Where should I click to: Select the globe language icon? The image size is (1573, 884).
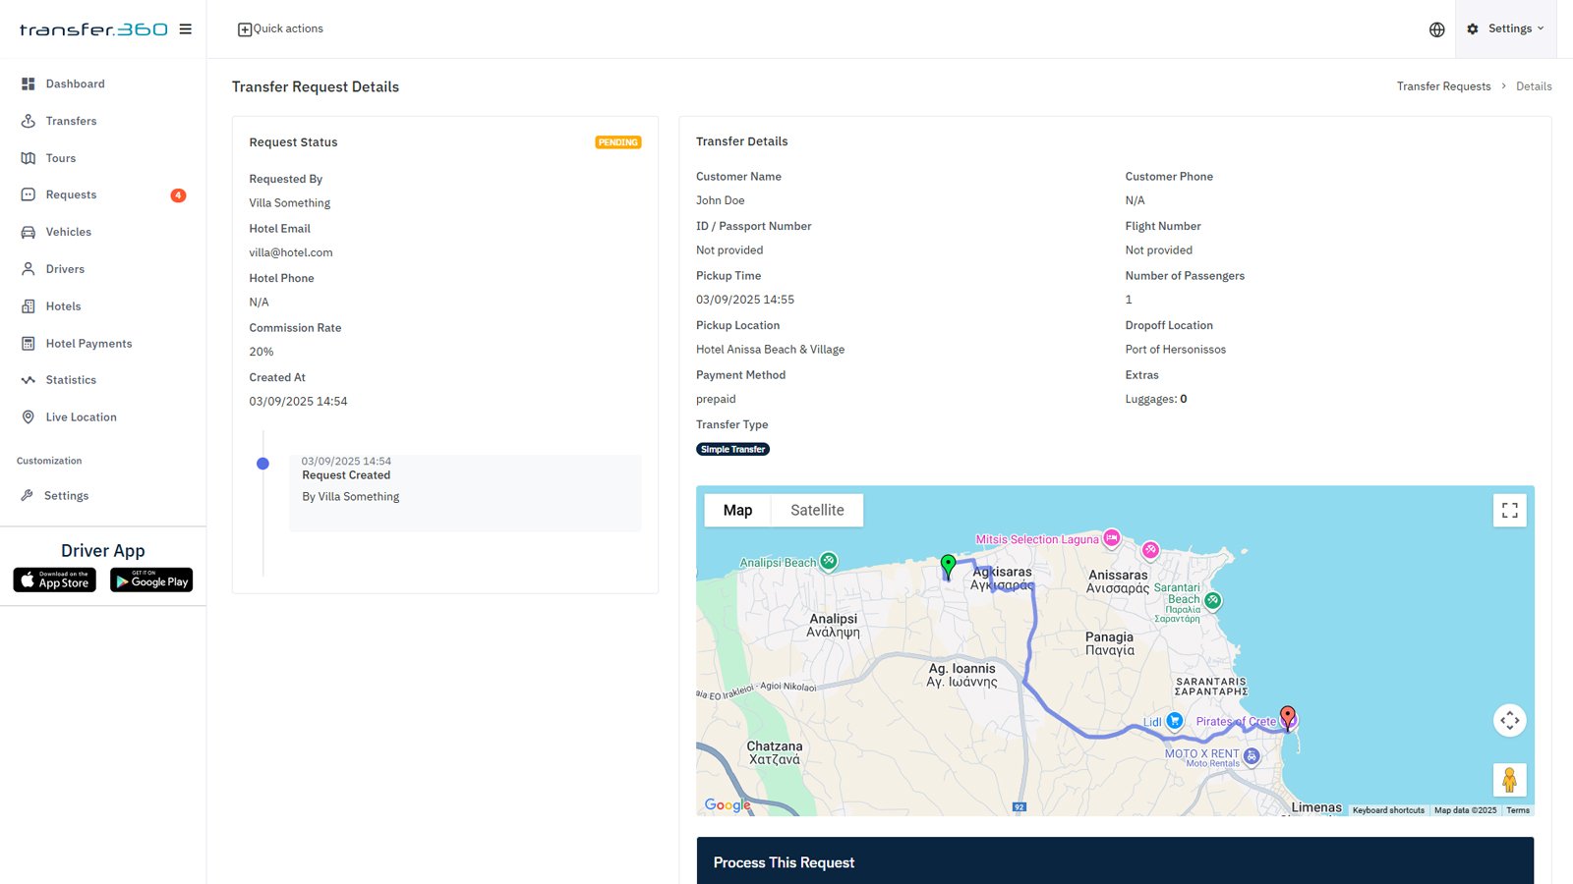1436,29
